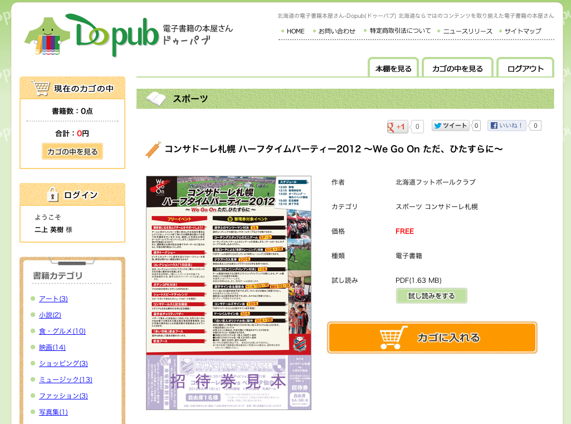Click the Google +1 share button
Screen dimensions: 571x424
(398, 127)
